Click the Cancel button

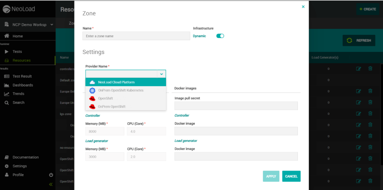291,176
